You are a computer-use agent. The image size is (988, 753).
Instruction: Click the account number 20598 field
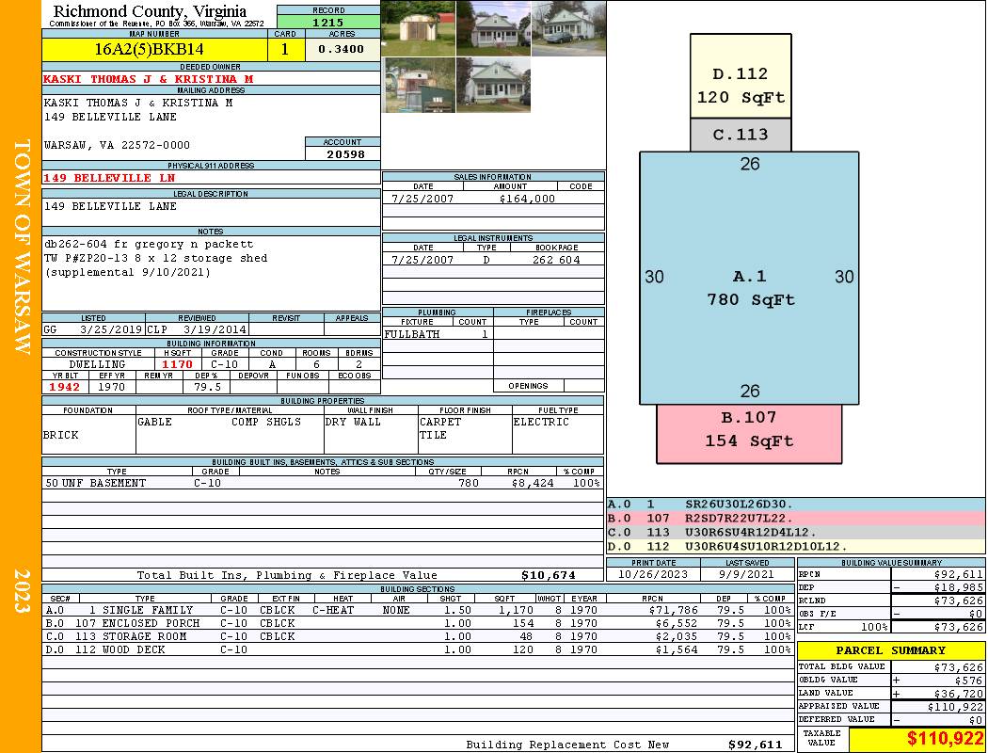(343, 153)
